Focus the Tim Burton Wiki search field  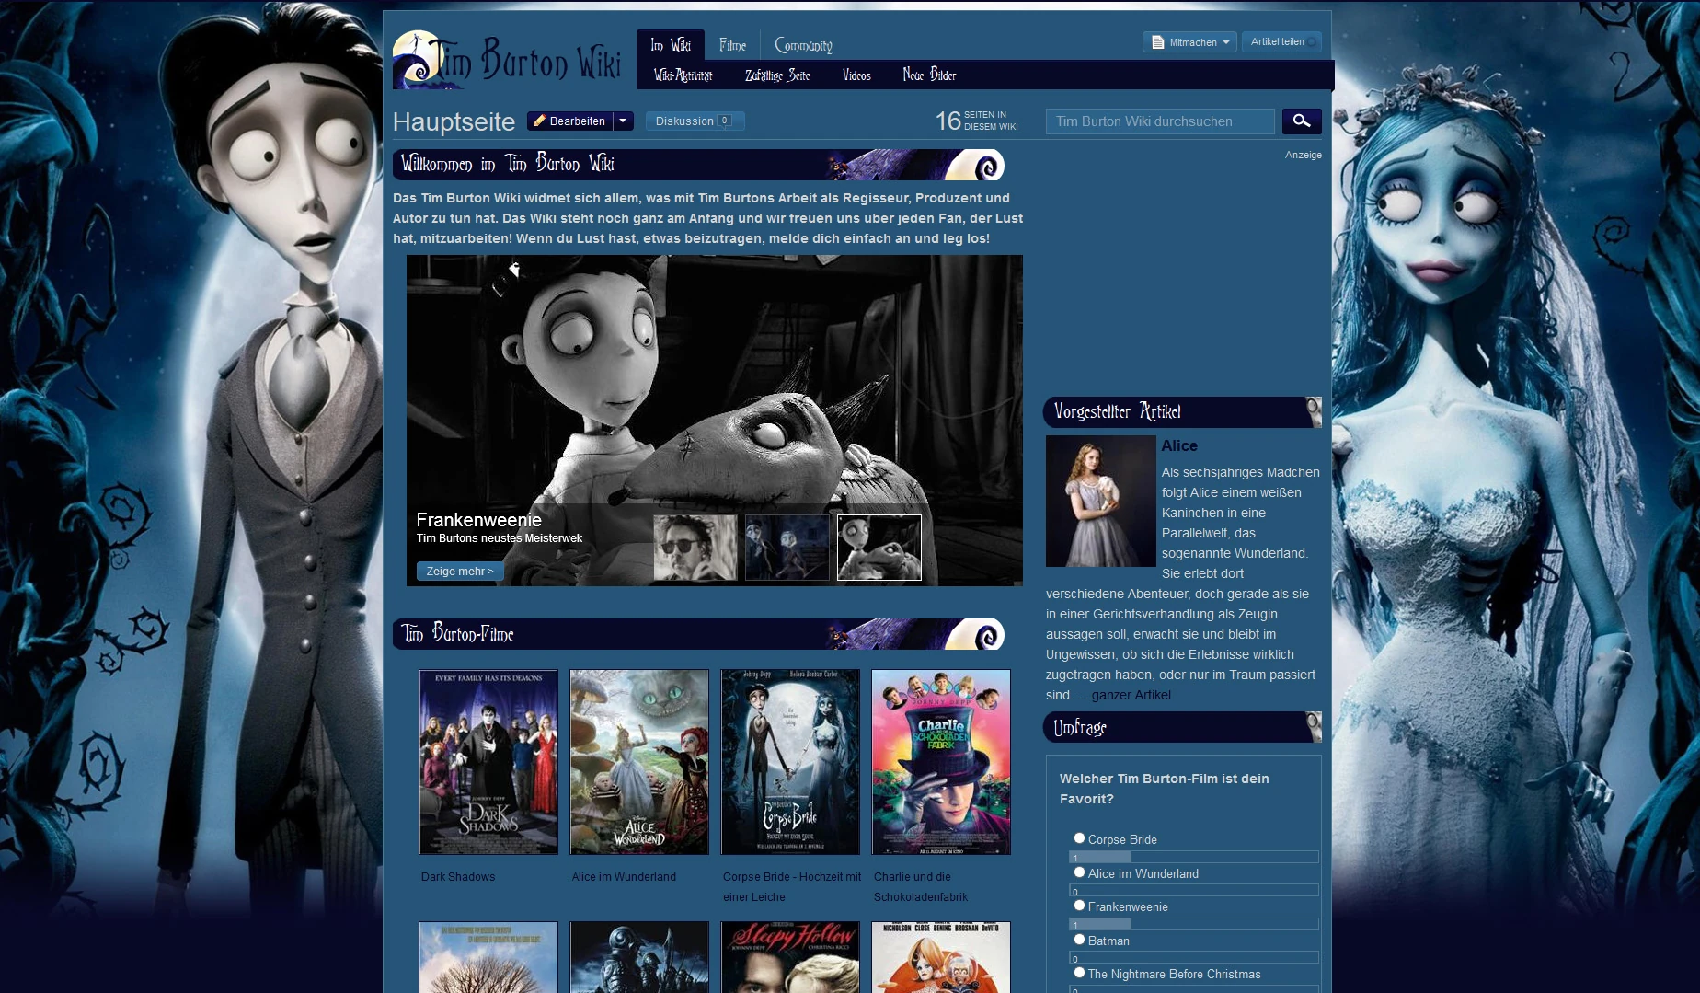click(1160, 121)
